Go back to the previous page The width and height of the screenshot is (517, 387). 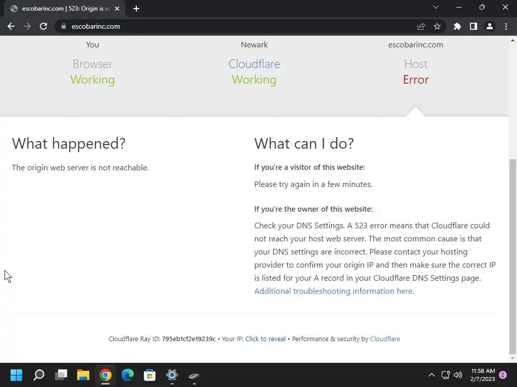(x=11, y=26)
